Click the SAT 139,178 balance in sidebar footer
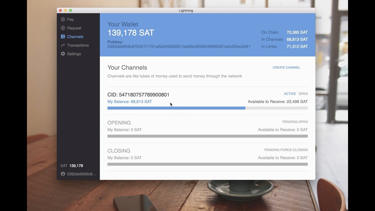Image resolution: width=375 pixels, height=211 pixels. [x=72, y=166]
